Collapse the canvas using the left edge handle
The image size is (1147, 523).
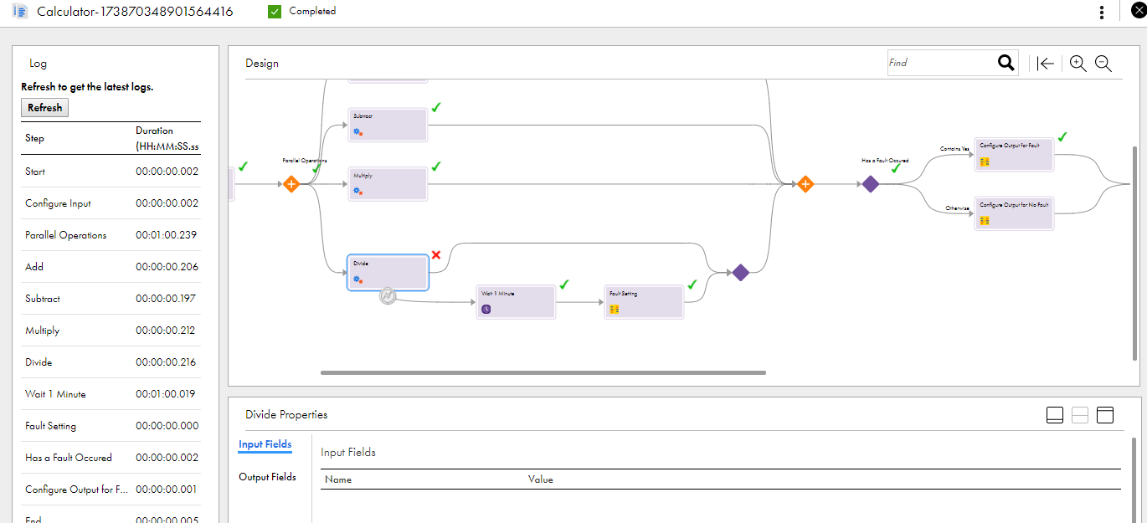point(231,184)
